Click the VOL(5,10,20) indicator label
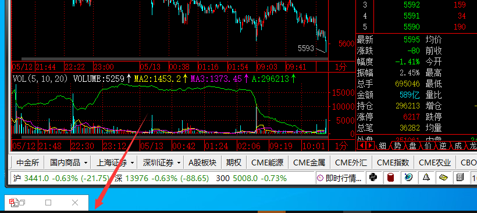477x213 pixels. (40, 79)
